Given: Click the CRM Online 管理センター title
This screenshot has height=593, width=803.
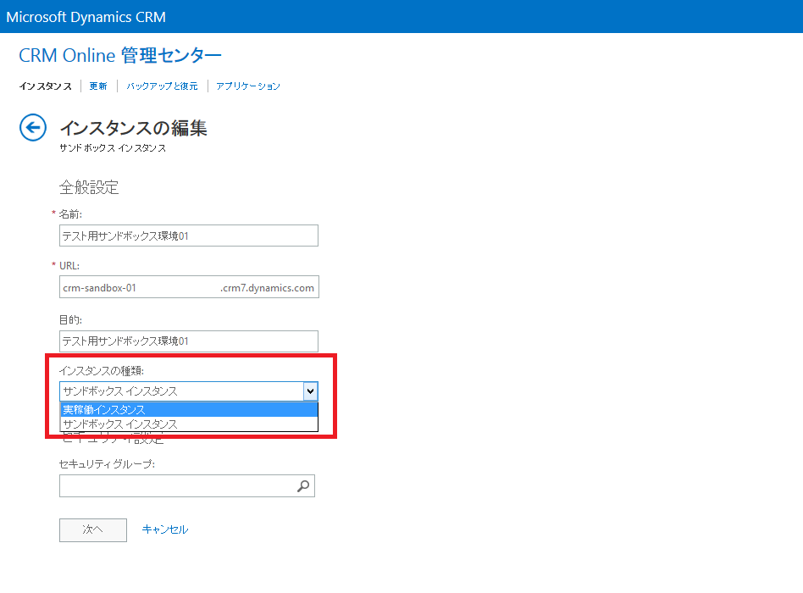Looking at the screenshot, I should [x=120, y=55].
